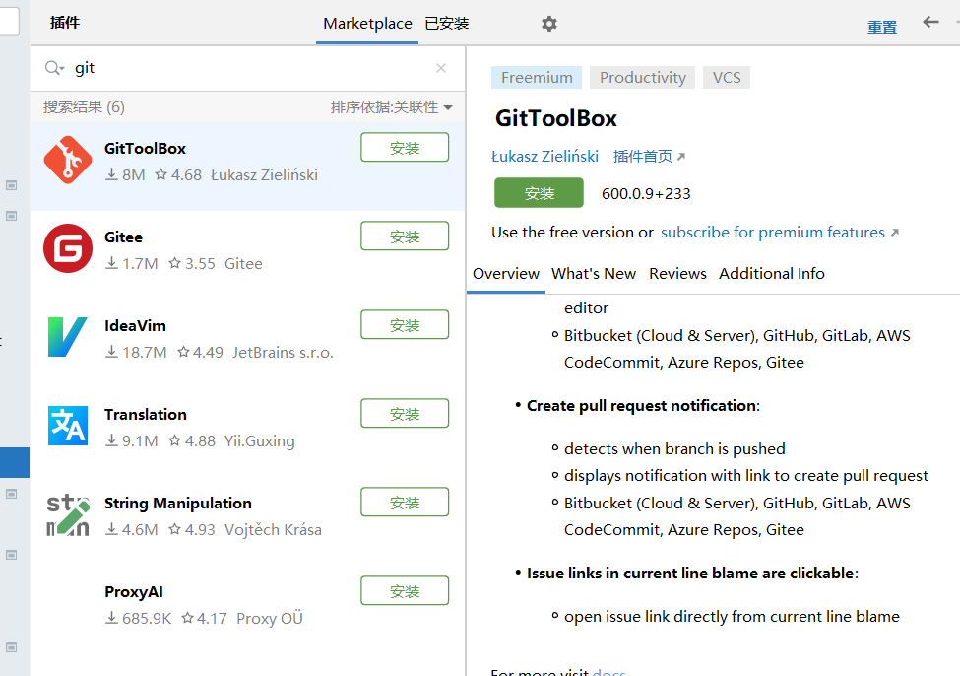
Task: Open the What's New tab
Action: 594,273
